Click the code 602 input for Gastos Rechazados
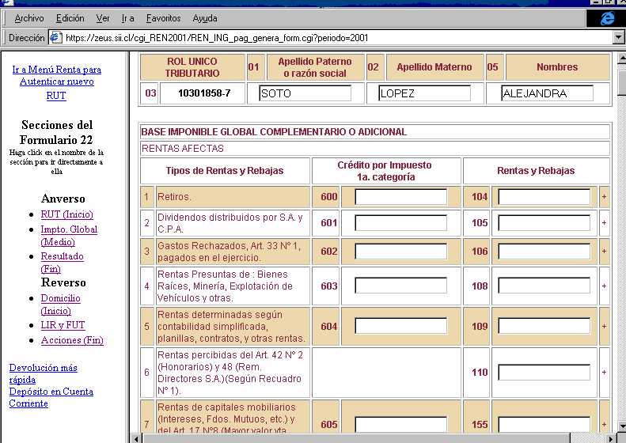 (400, 252)
